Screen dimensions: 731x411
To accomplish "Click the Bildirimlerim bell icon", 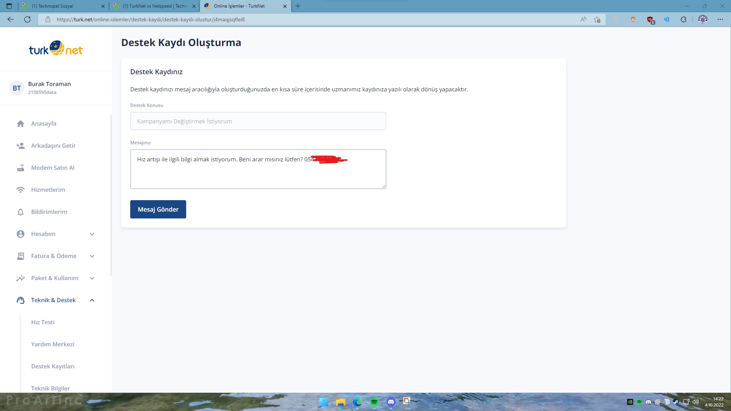I will [x=21, y=212].
